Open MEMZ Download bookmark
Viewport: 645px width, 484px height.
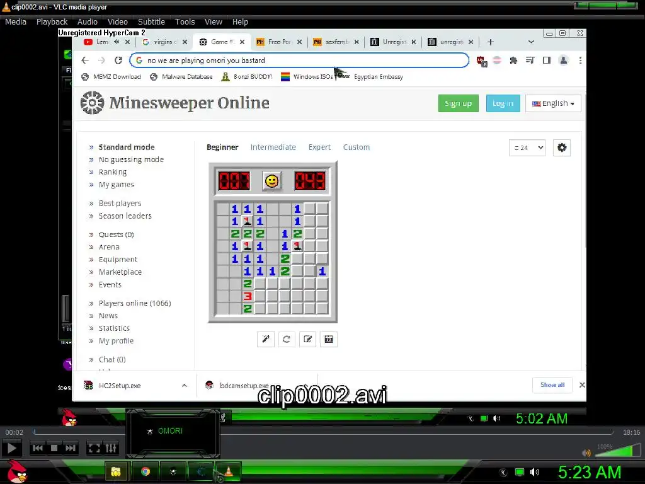[x=111, y=76]
